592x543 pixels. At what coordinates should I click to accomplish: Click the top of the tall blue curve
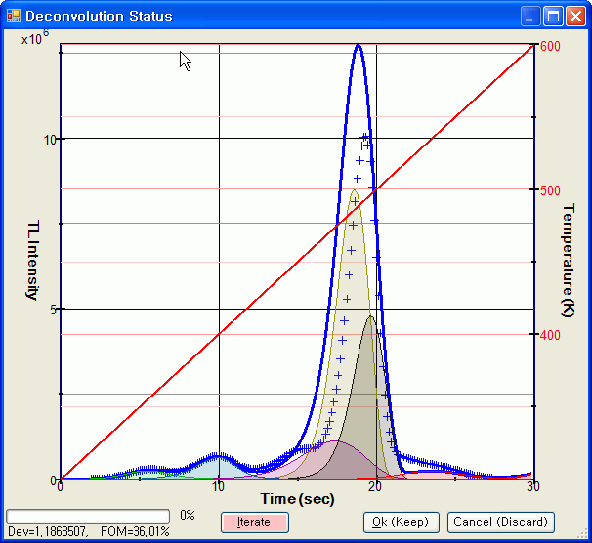click(359, 45)
